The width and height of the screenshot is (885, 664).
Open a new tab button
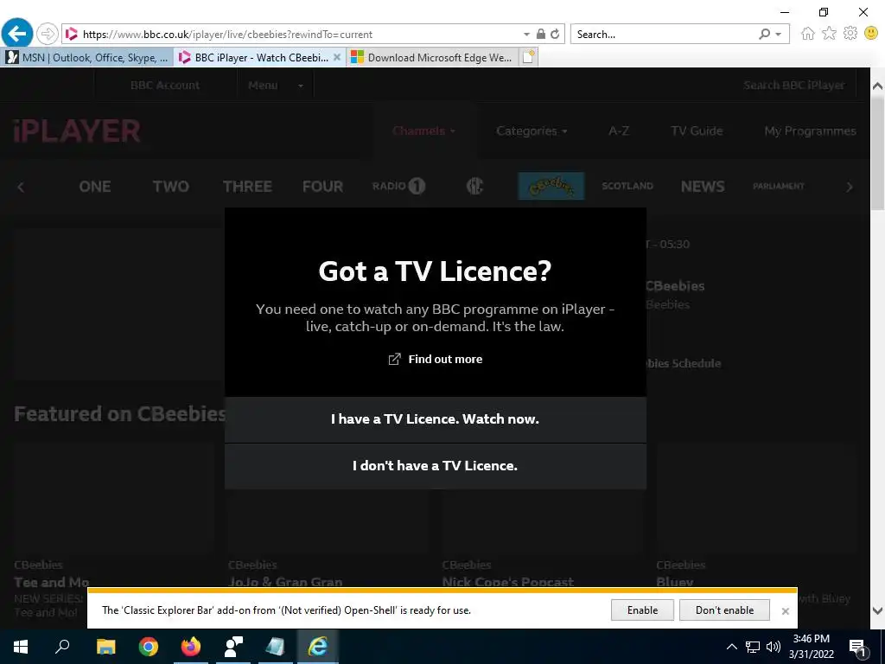point(528,58)
